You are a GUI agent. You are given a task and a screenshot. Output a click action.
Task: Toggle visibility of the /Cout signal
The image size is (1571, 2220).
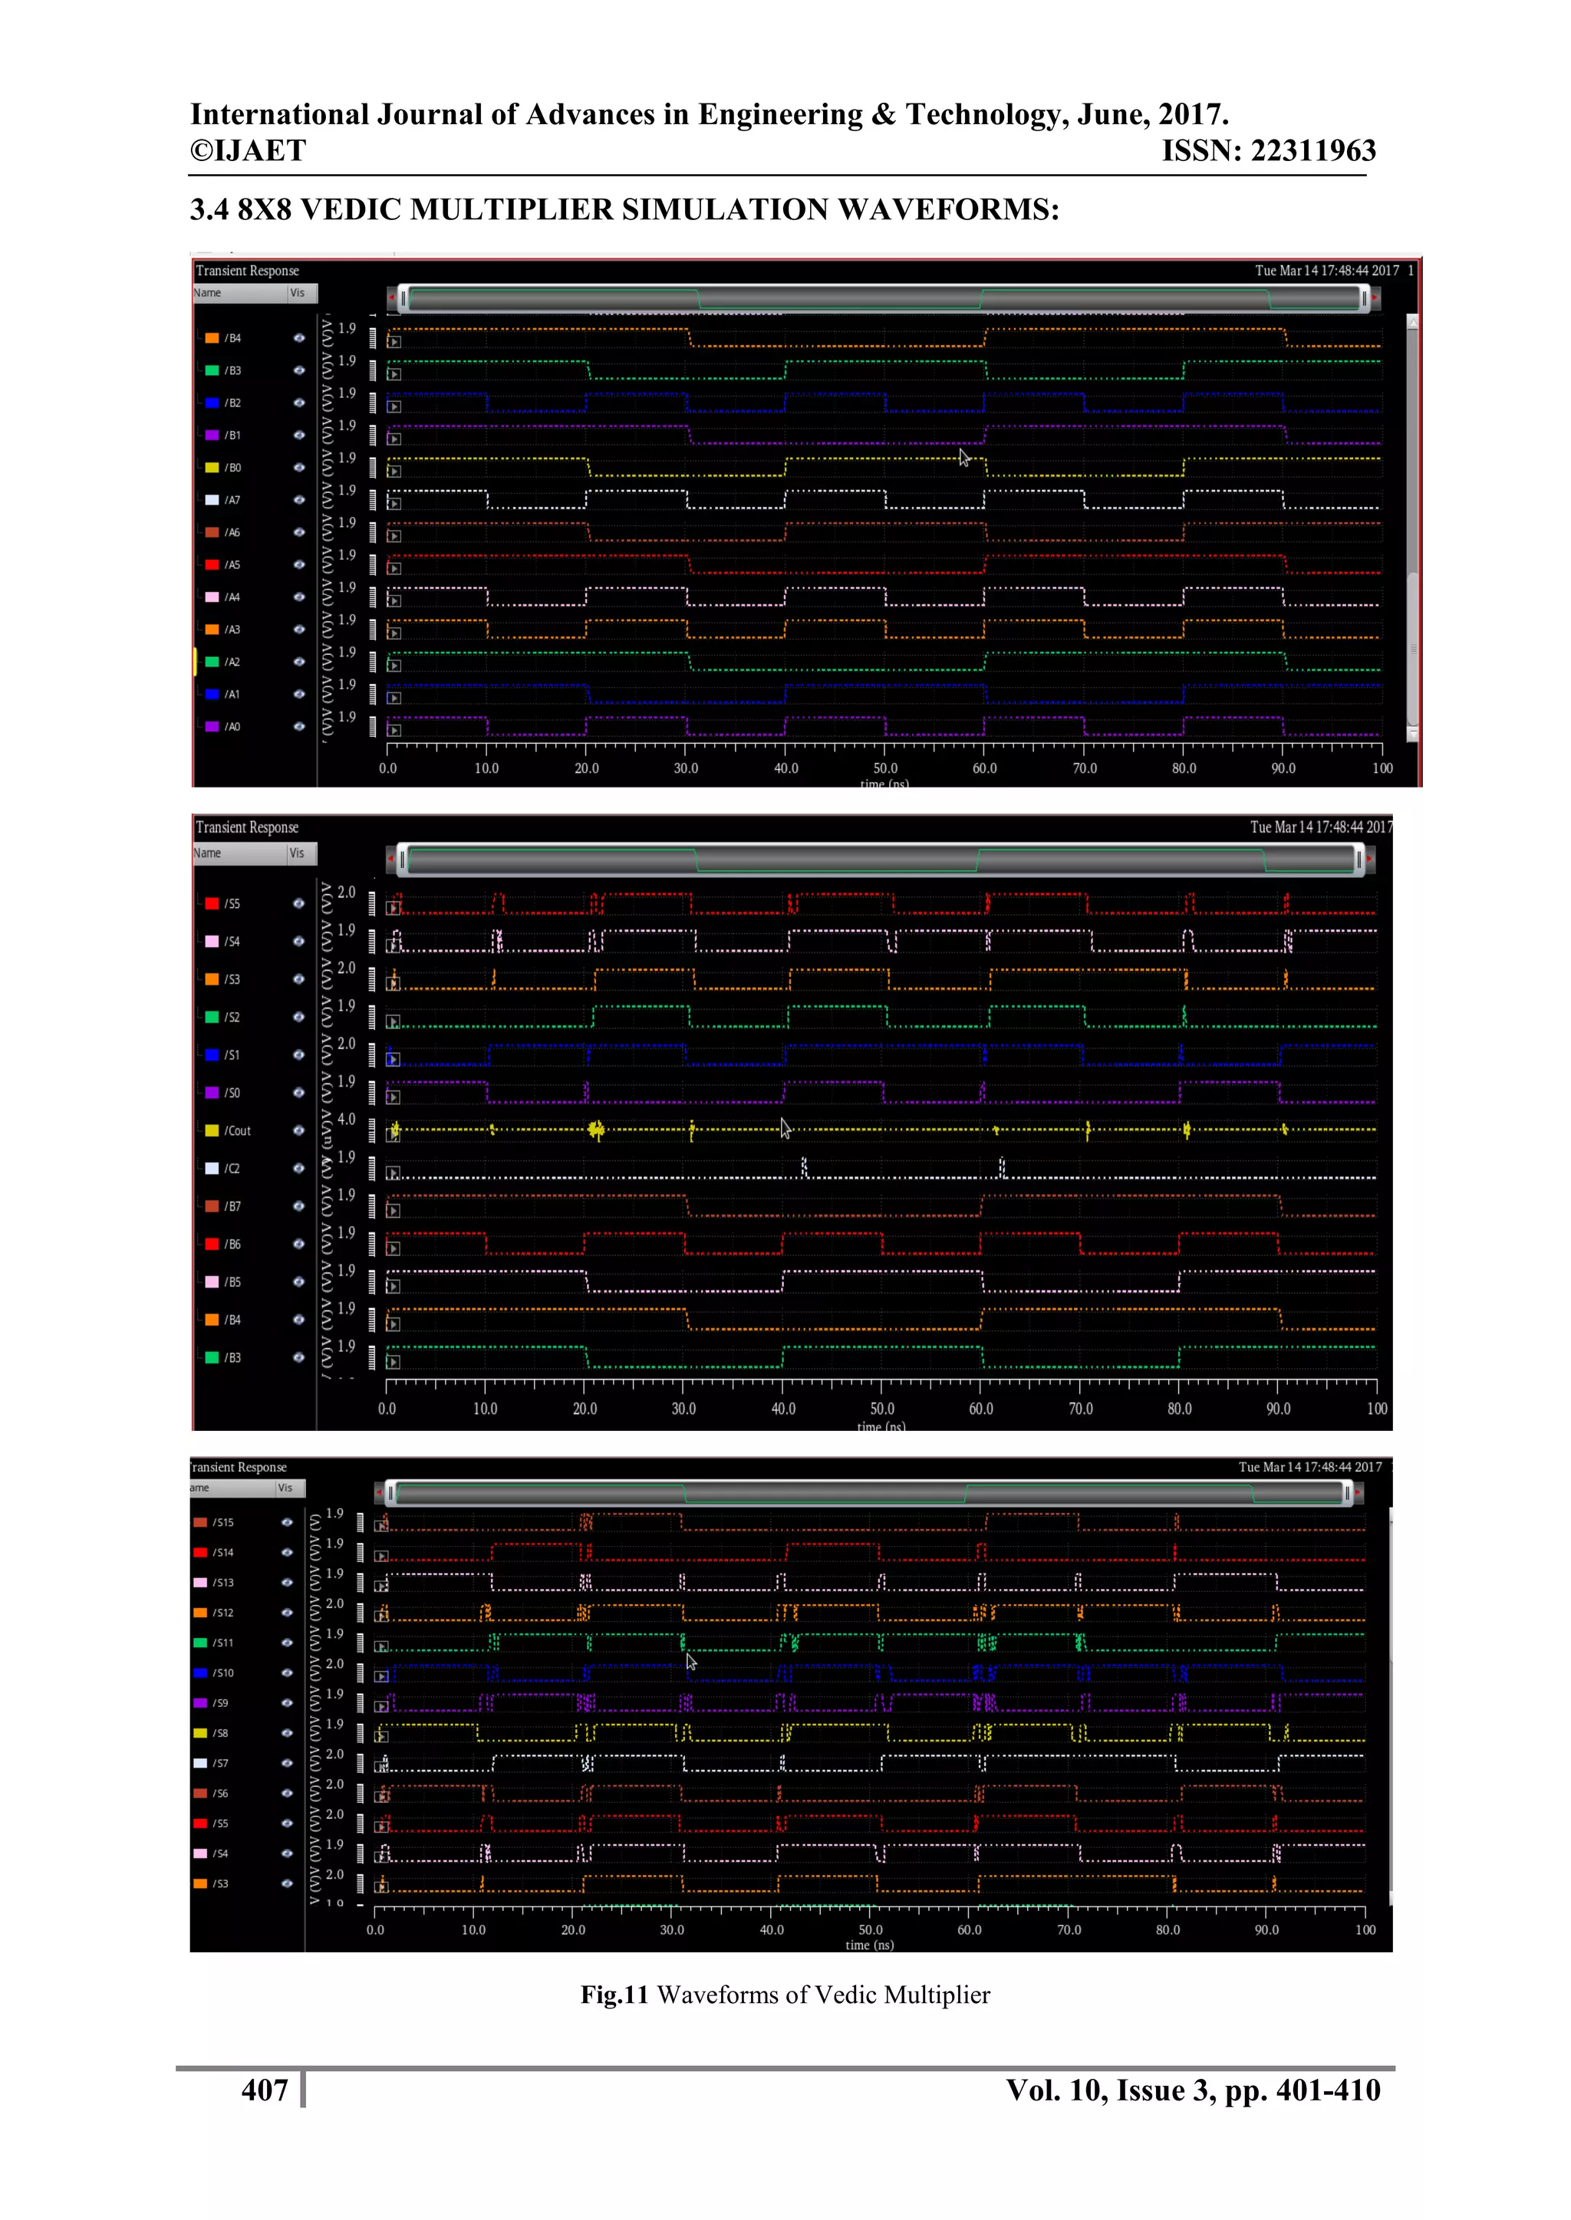coord(298,1130)
